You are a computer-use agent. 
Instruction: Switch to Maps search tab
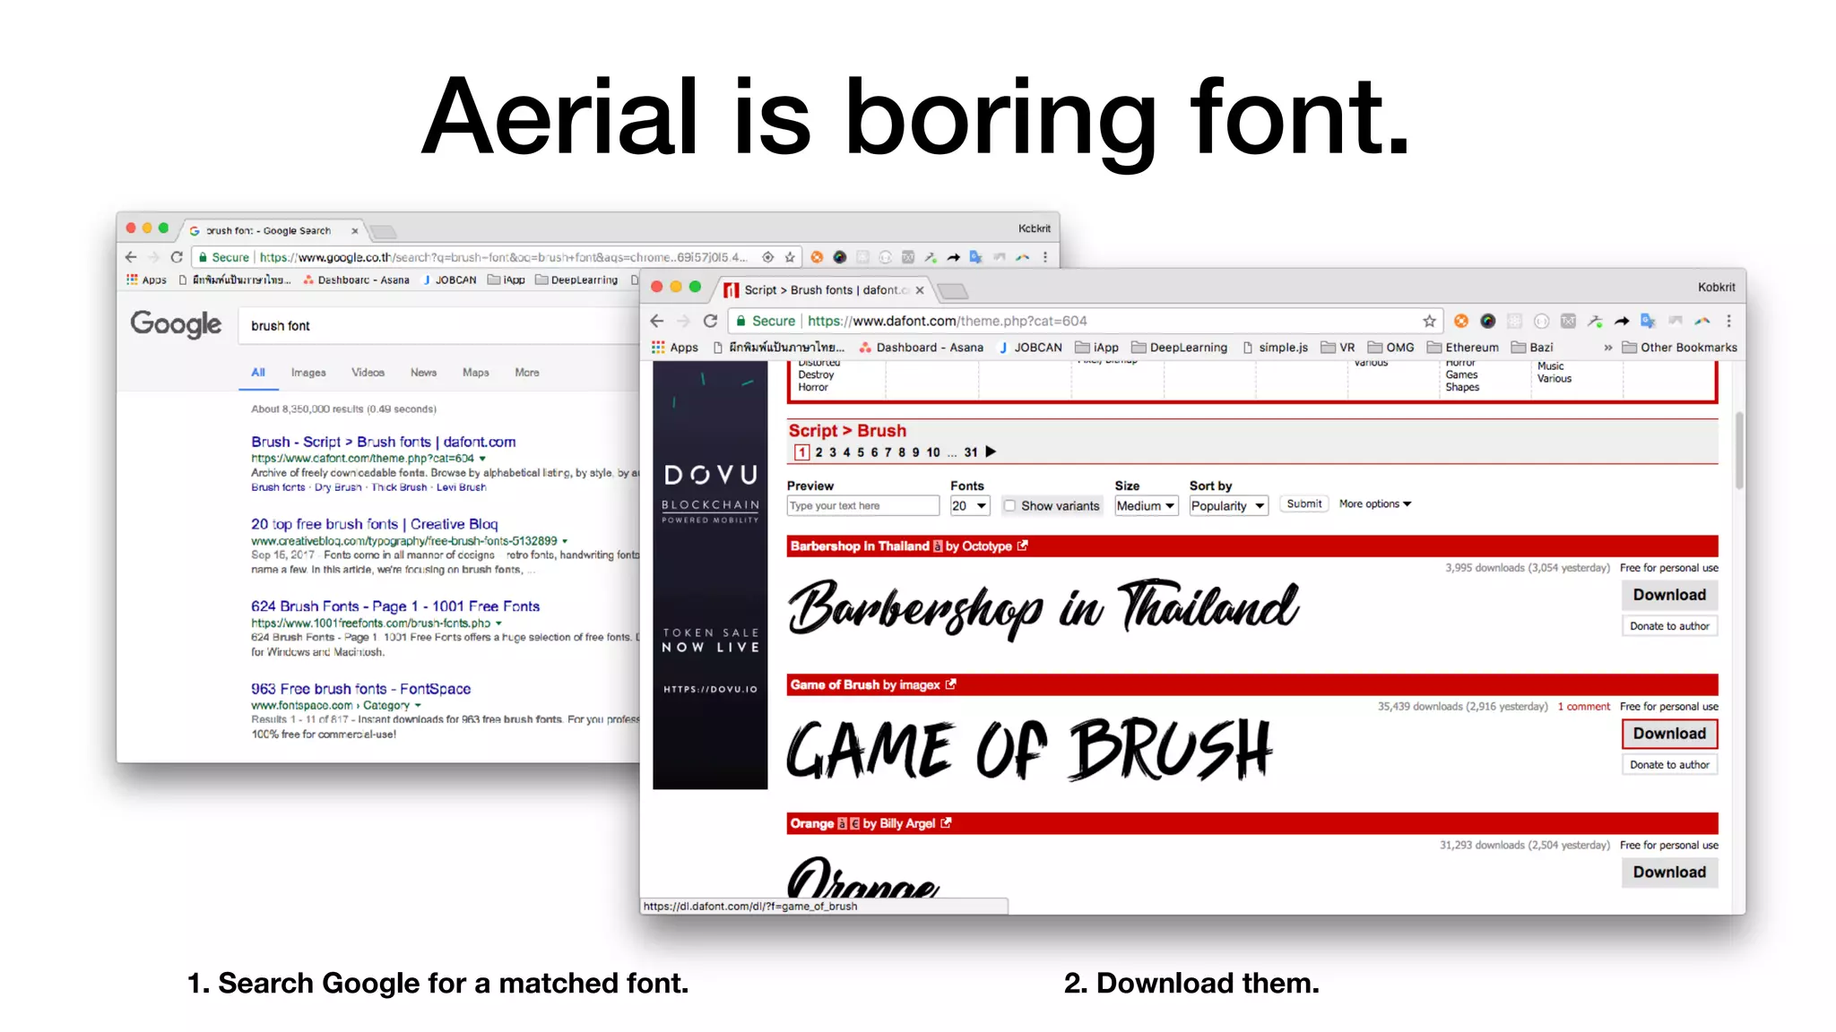pos(475,373)
